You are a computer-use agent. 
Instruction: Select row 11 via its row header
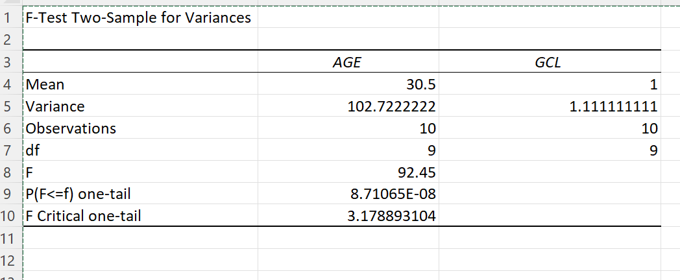point(11,237)
